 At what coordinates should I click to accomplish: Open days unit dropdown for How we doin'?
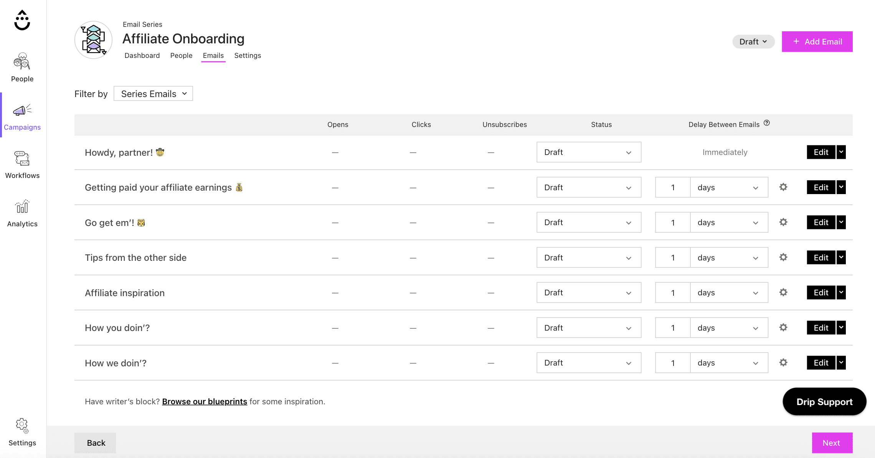(x=729, y=363)
